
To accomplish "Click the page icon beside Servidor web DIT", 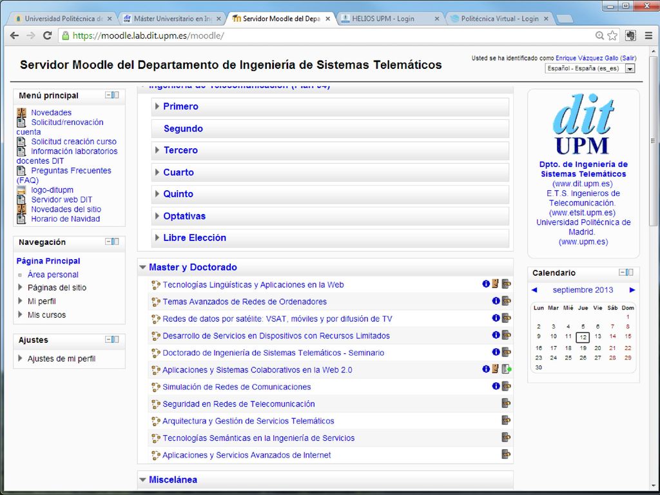I will [x=21, y=200].
